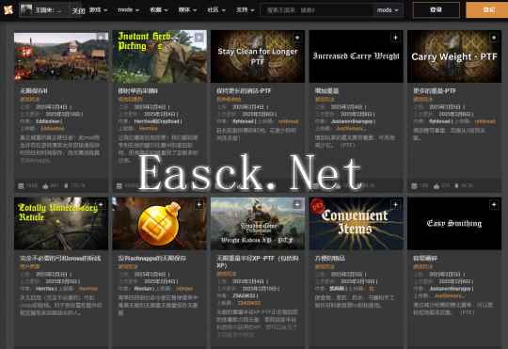Open the Weight Reduces XP mod thumbnail

[258, 223]
